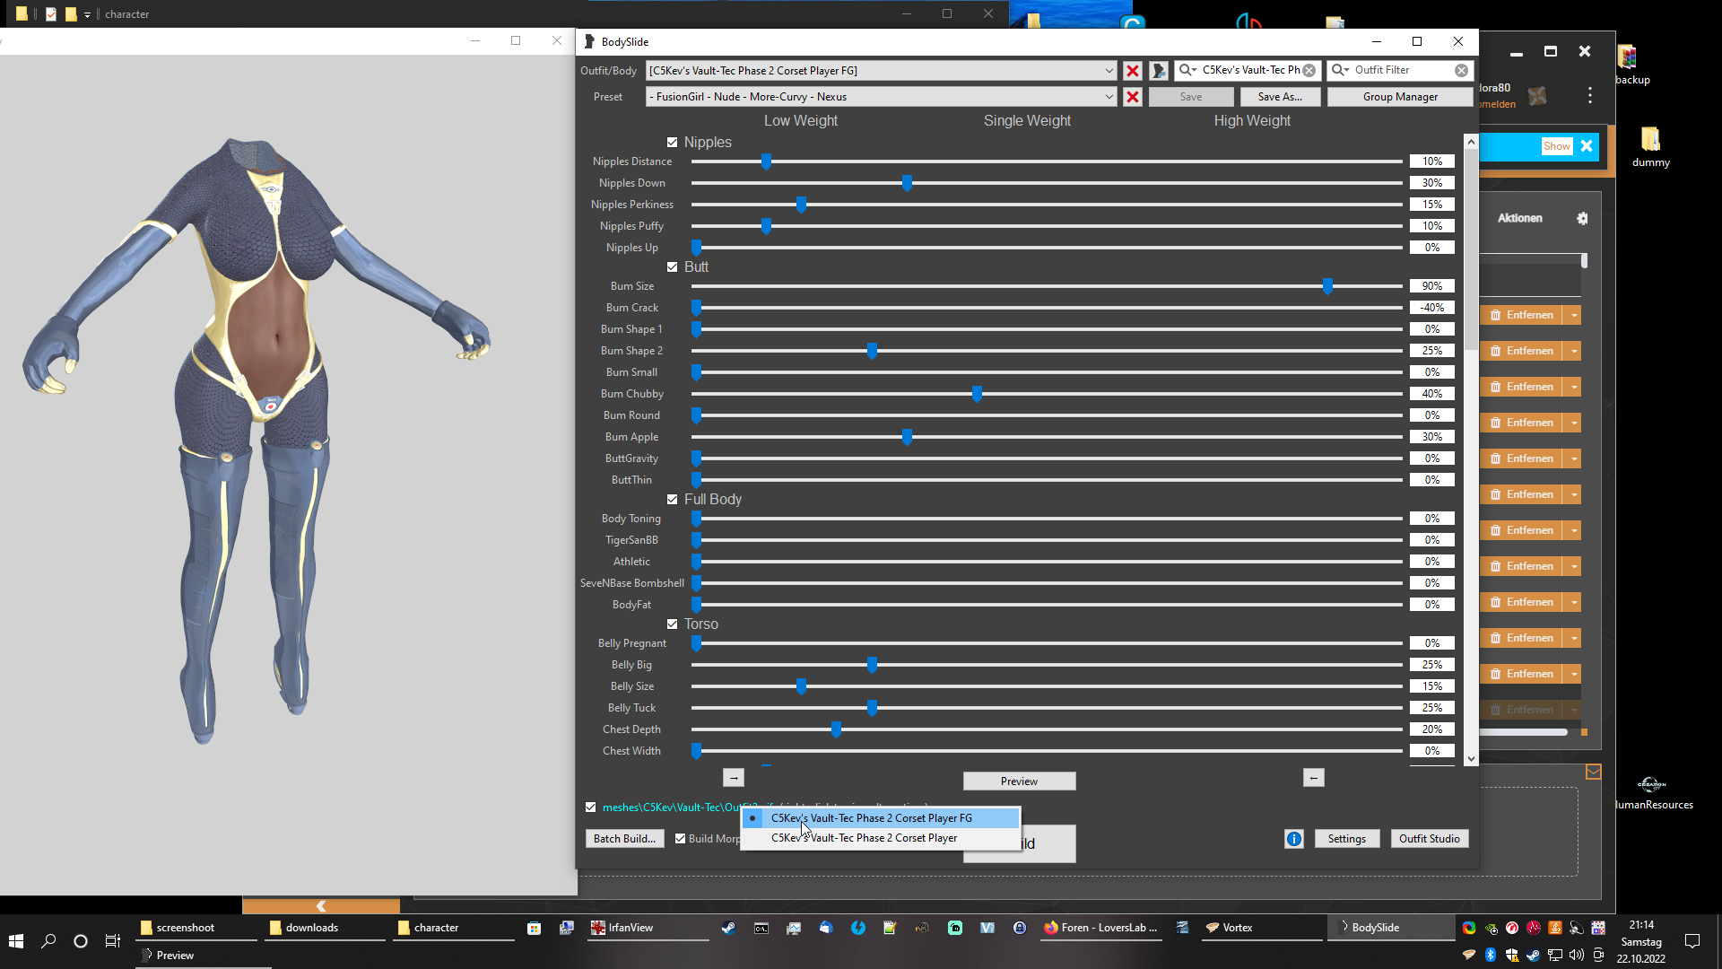This screenshot has width=1722, height=969.
Task: Click the Save As... preset button
Action: (1280, 97)
